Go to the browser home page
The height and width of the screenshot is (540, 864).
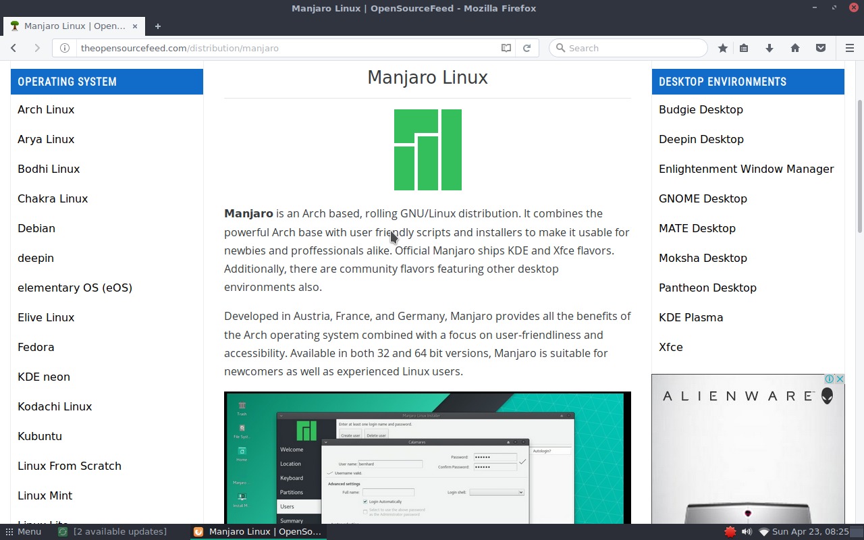coord(795,48)
